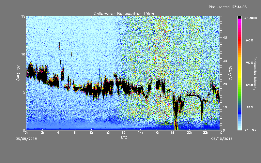The width and height of the screenshot is (261, 163).
Task: Click the 'Ceilometer Backscatter 15km' plot title
Action: [124, 14]
